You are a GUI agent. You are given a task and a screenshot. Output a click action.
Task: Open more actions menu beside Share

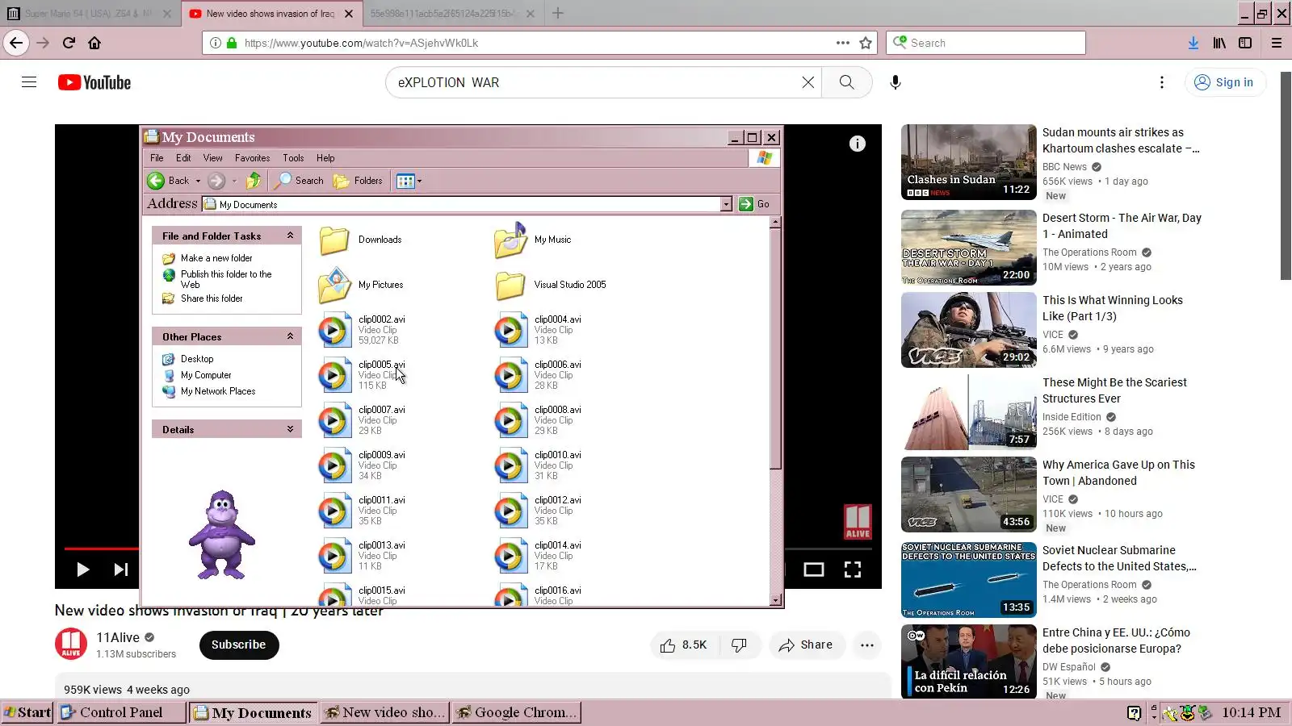click(x=867, y=645)
